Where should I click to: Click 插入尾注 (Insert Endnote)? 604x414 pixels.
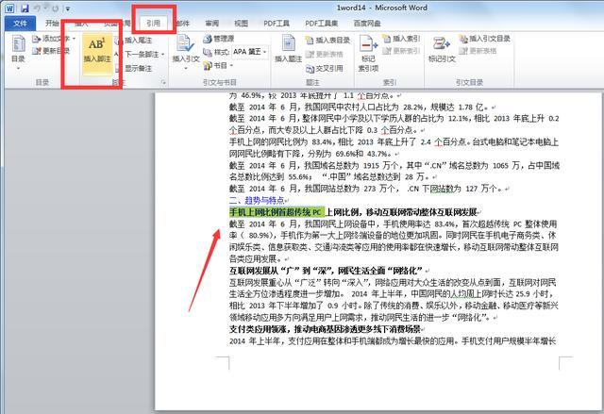click(135, 40)
